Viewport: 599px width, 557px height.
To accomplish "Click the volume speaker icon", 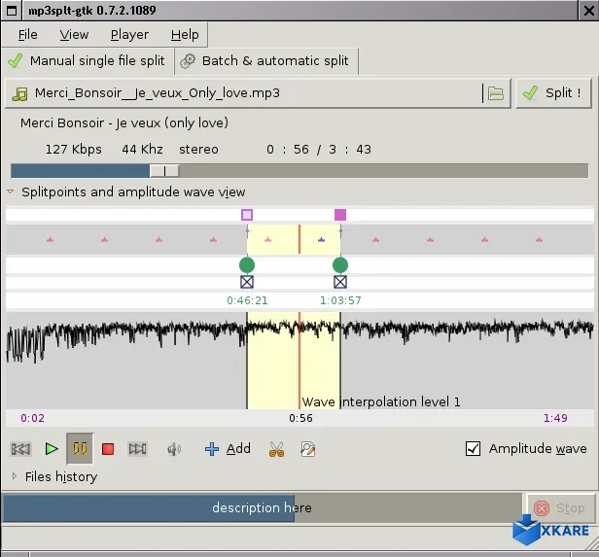I will tap(174, 449).
